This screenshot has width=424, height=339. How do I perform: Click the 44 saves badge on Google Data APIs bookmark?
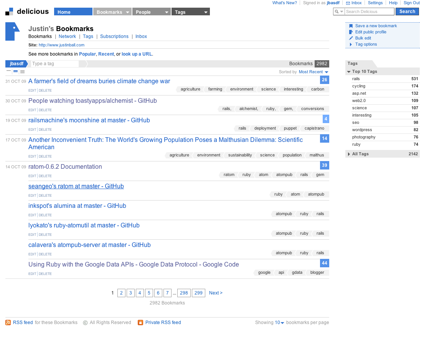325,263
